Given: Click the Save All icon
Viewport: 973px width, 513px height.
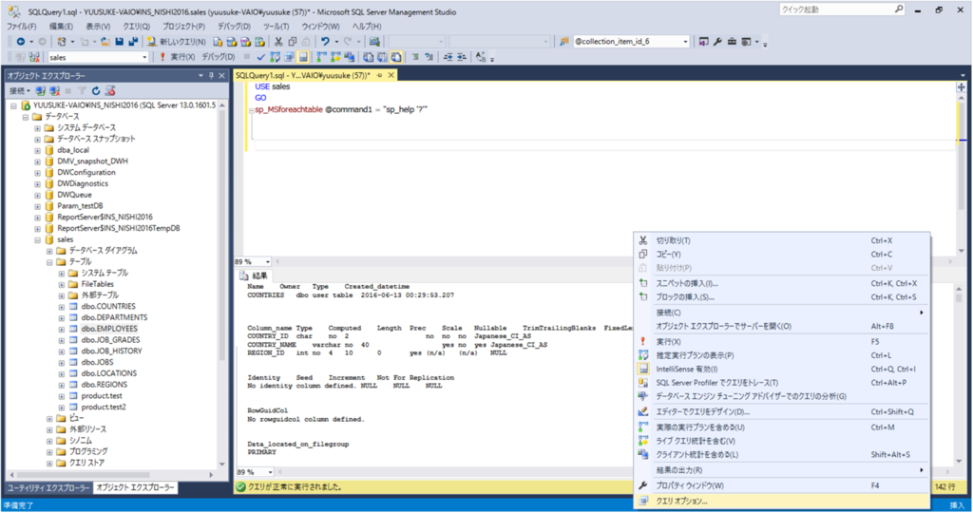Looking at the screenshot, I should 133,42.
